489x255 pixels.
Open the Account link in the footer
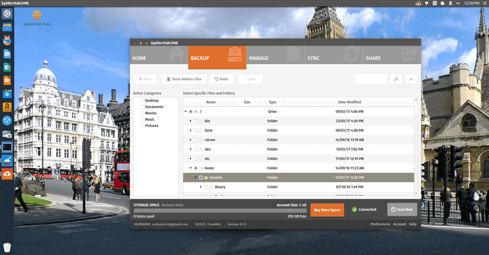coord(399,224)
